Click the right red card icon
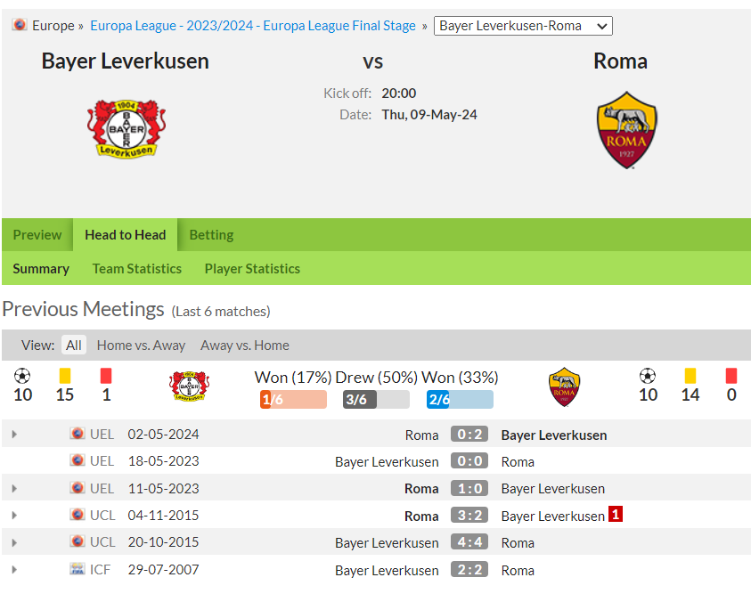Viewport: 751px width, 610px height. tap(731, 376)
